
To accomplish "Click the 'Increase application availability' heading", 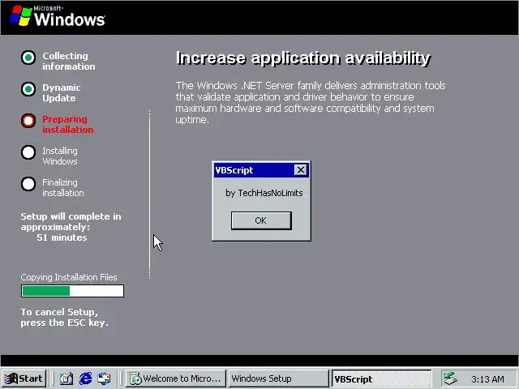I will [303, 58].
